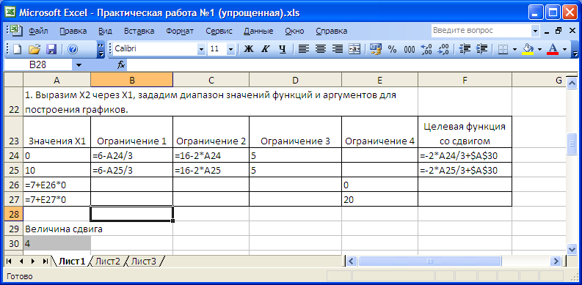Screen dimensions: 582x285
Task: Select the gray cell containing 4
Action: pyautogui.click(x=57, y=243)
